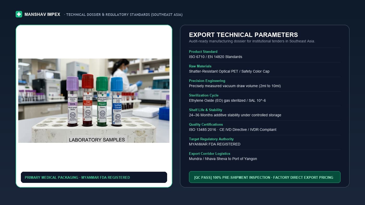Click the ISO 13485:2016 certifications value
365x205 pixels.
pos(233,130)
